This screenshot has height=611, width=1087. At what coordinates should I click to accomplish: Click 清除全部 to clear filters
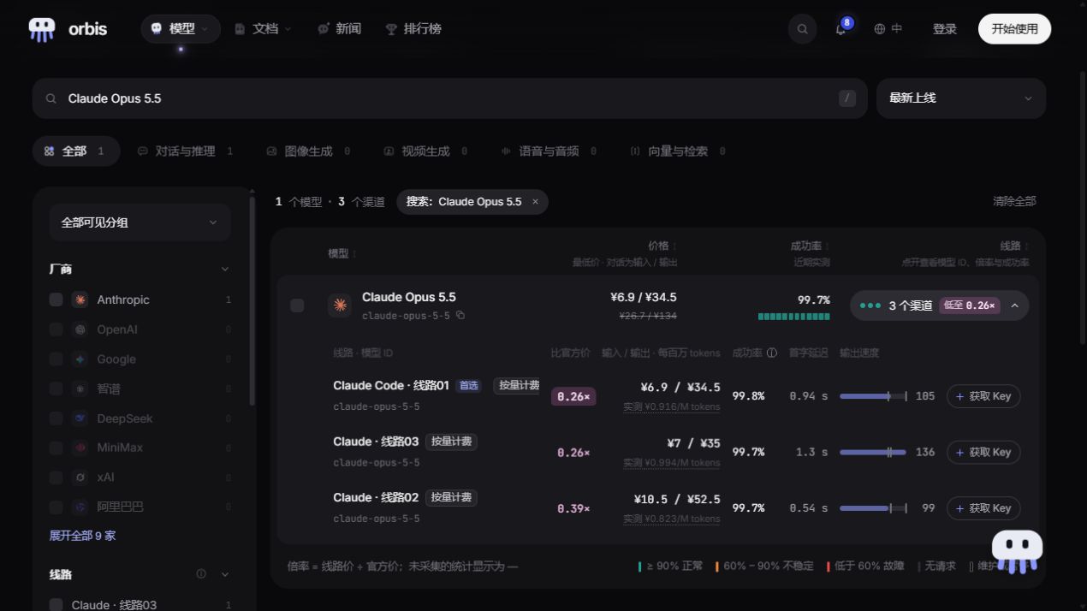[1014, 201]
